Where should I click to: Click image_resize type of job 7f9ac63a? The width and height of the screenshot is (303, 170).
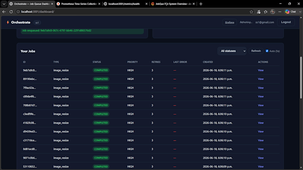point(61,88)
